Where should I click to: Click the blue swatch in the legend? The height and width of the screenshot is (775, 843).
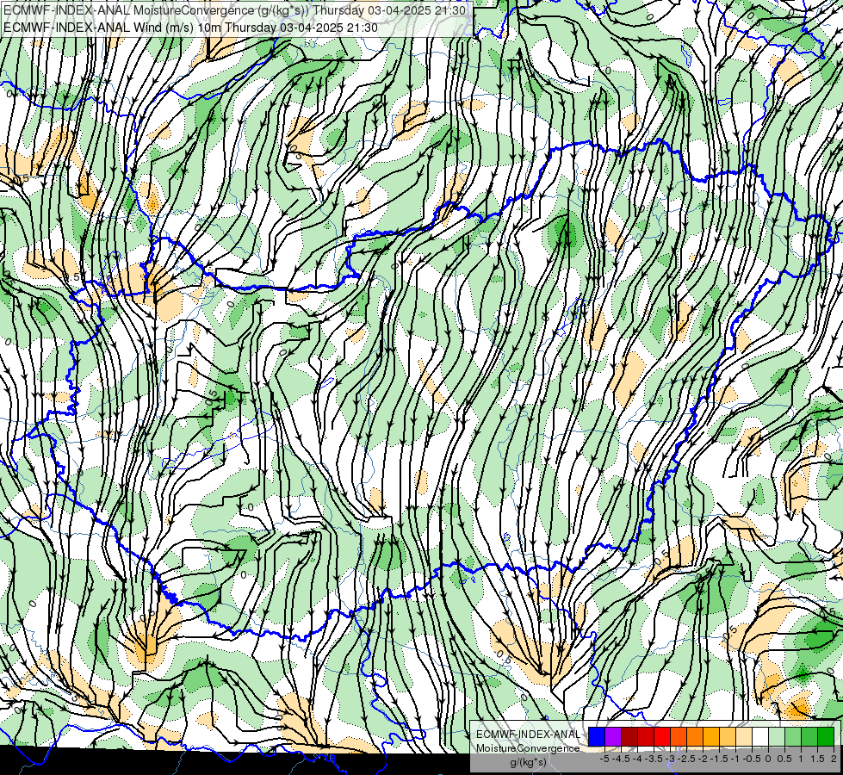(x=597, y=736)
